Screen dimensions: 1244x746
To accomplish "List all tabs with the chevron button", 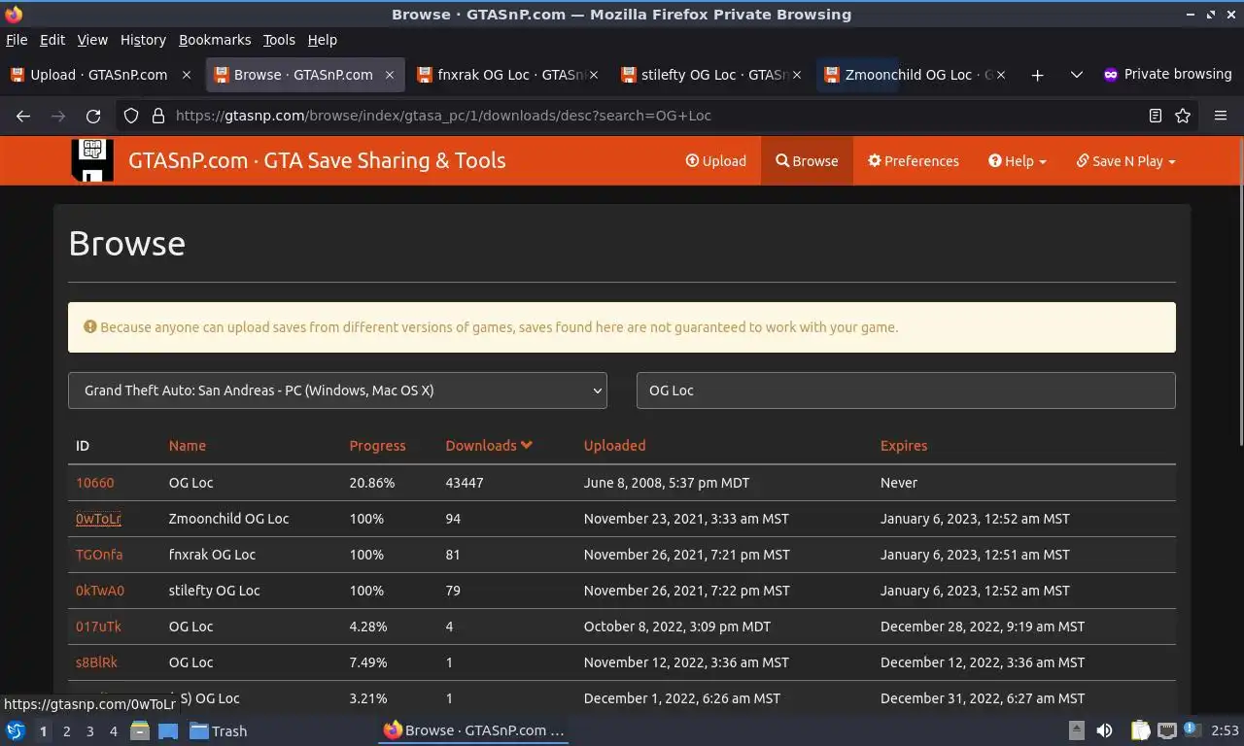I will [x=1076, y=75].
